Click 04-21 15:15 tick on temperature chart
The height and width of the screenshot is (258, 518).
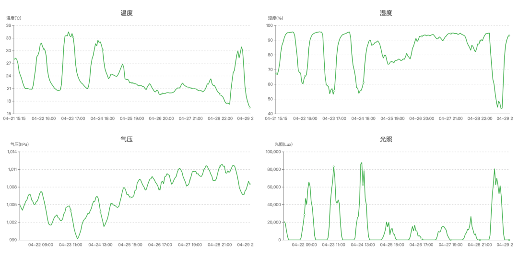tap(14, 118)
